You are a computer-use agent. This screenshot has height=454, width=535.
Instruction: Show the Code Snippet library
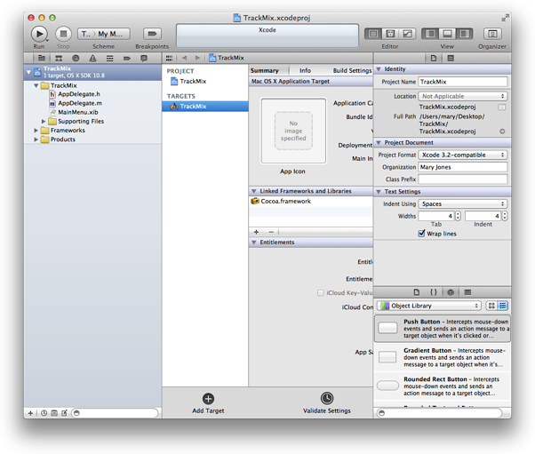pos(434,292)
